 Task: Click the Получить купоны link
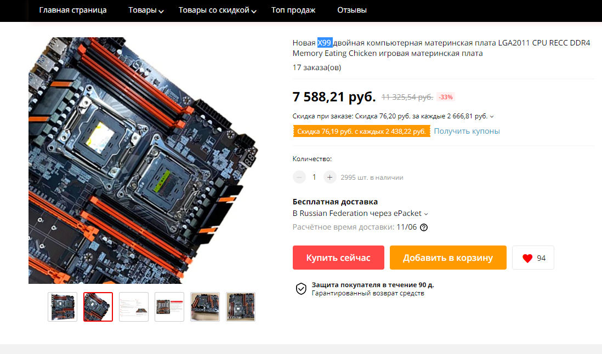pos(467,131)
